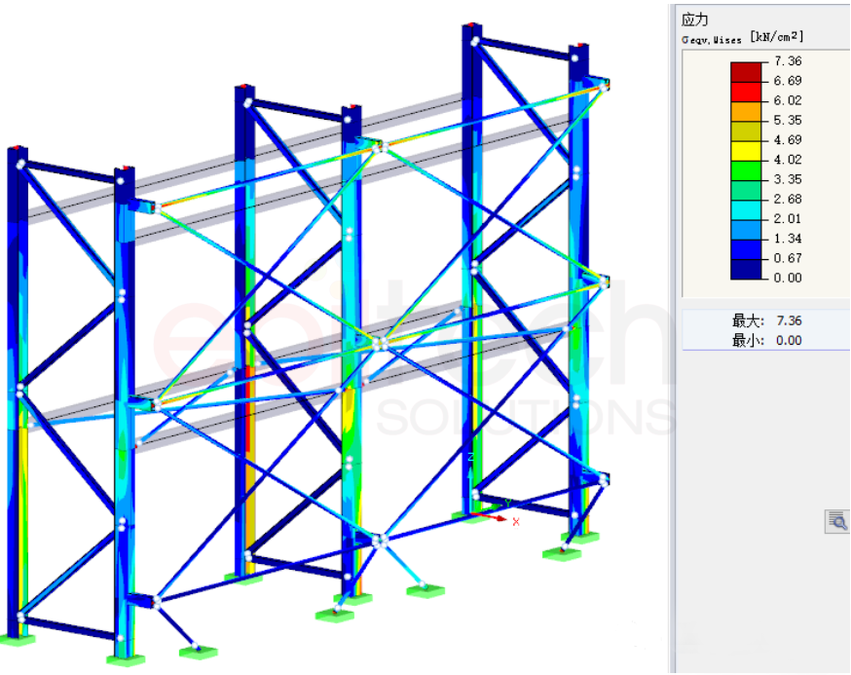Click the darkest navy bottom legend swatch
Viewport: 851px width, 675px height.
[x=746, y=269]
